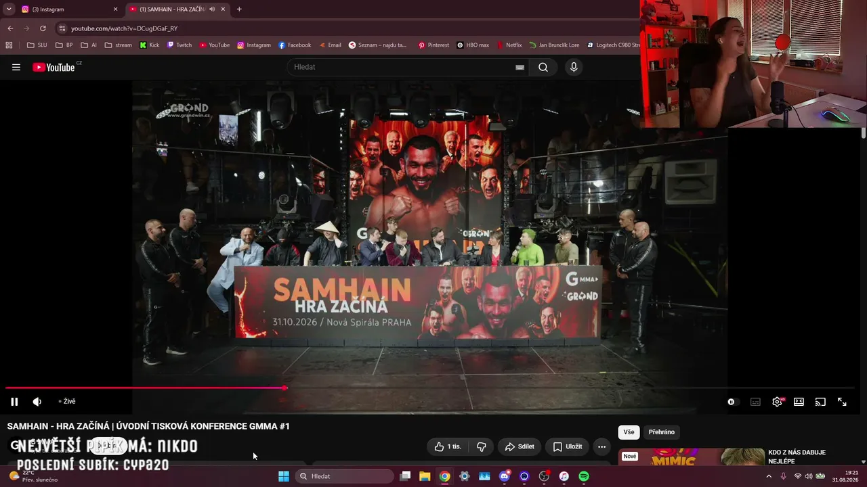Click the browser address bar URL
867x487 pixels.
[x=125, y=28]
